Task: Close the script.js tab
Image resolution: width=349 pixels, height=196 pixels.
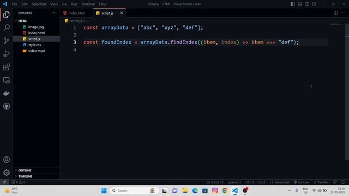Action: [x=122, y=13]
